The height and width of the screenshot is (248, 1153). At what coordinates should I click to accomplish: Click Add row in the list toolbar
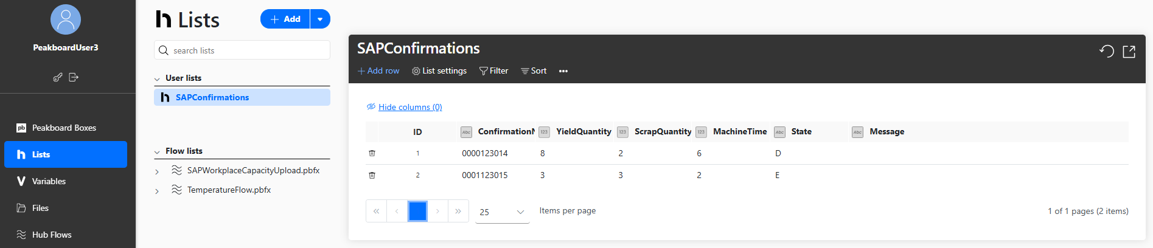pyautogui.click(x=378, y=71)
